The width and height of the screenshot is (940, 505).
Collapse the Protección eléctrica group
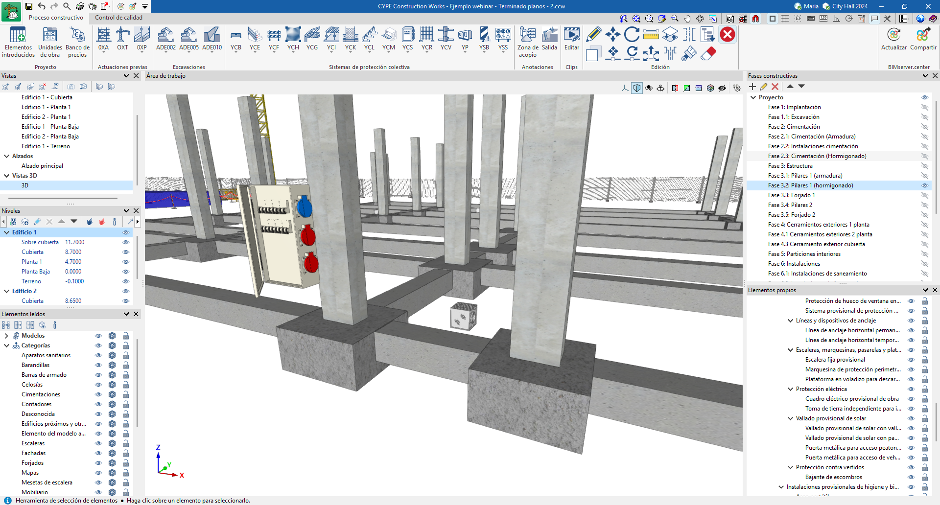790,389
